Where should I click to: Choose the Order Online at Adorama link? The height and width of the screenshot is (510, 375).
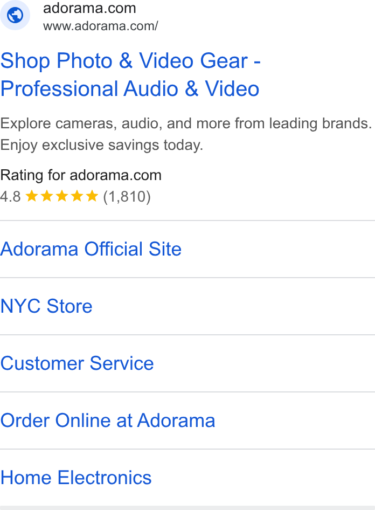point(108,421)
